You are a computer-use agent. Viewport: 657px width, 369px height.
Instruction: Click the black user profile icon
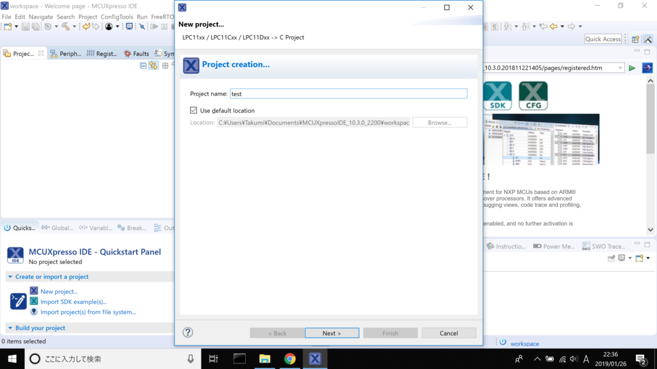click(109, 27)
